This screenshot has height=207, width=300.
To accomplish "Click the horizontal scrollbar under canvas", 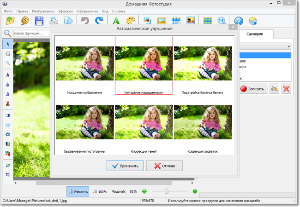I will click(104, 183).
